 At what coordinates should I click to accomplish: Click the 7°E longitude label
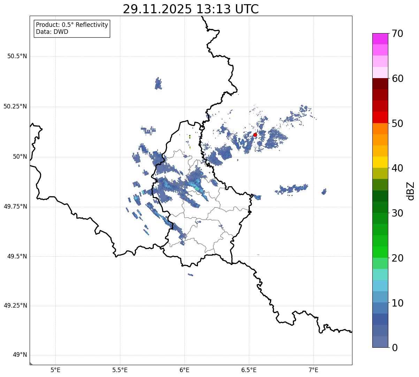pos(314,370)
